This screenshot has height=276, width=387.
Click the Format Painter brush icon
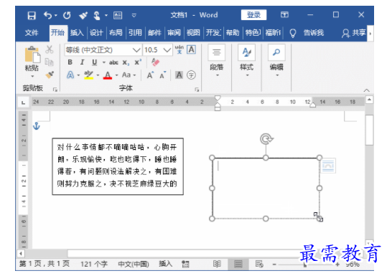click(x=50, y=75)
